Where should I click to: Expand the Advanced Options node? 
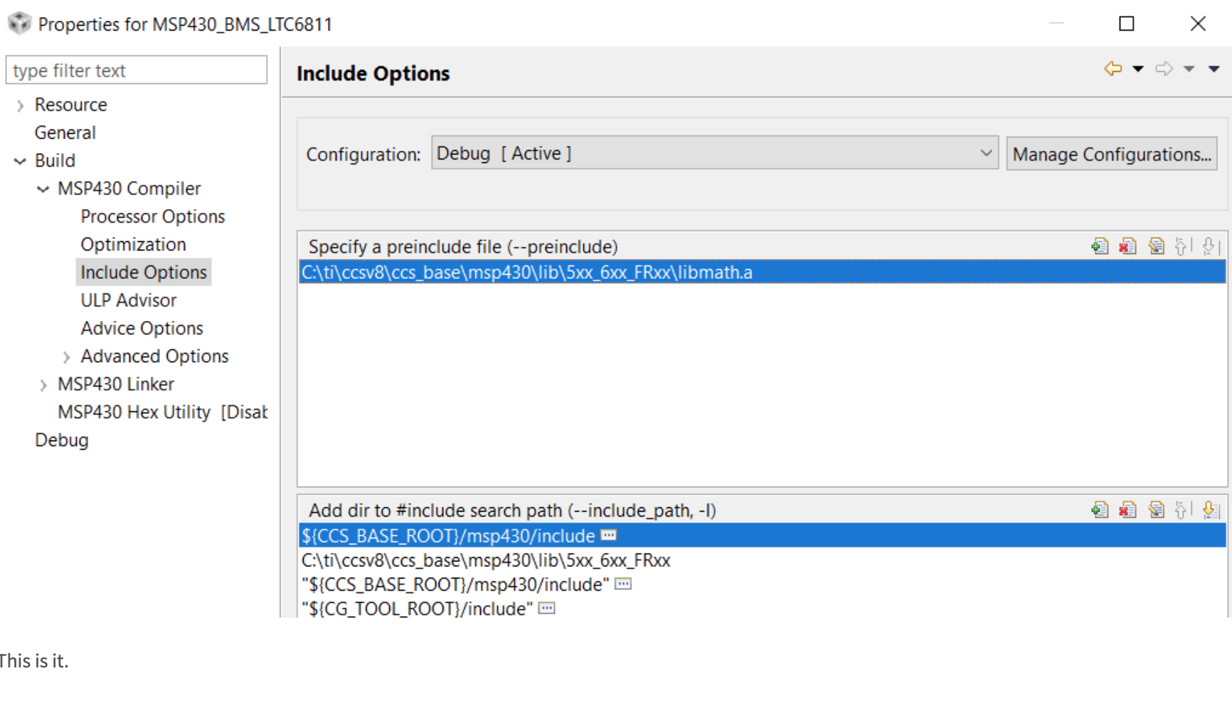(66, 356)
